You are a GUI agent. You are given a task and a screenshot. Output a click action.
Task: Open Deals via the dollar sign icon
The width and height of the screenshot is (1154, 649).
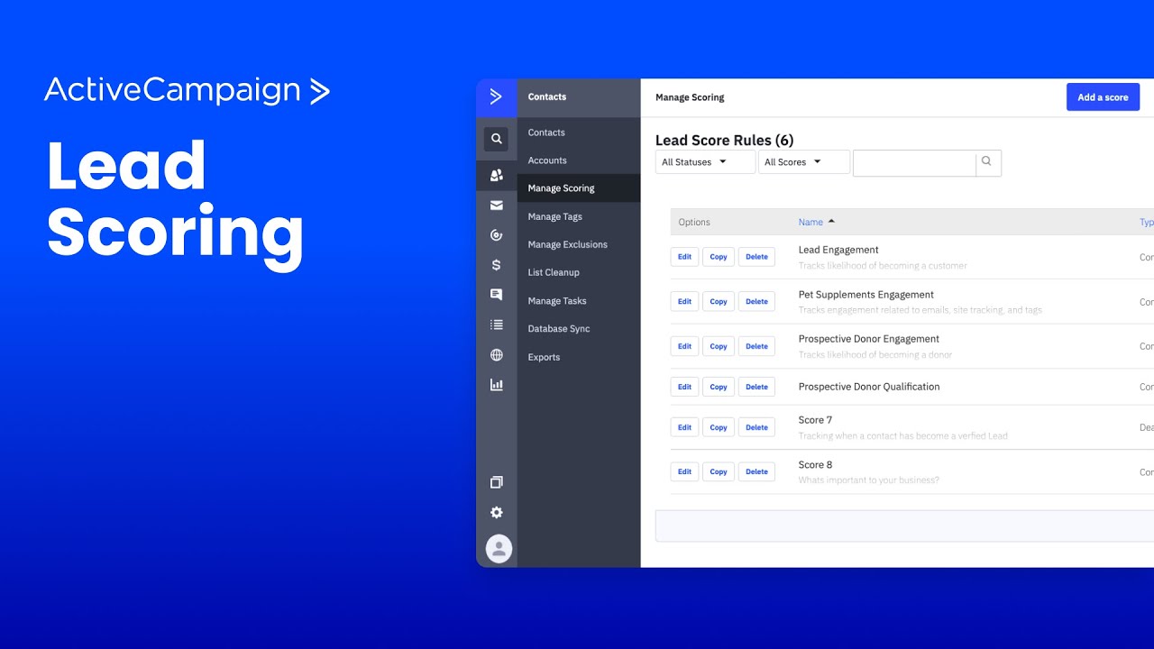point(496,265)
